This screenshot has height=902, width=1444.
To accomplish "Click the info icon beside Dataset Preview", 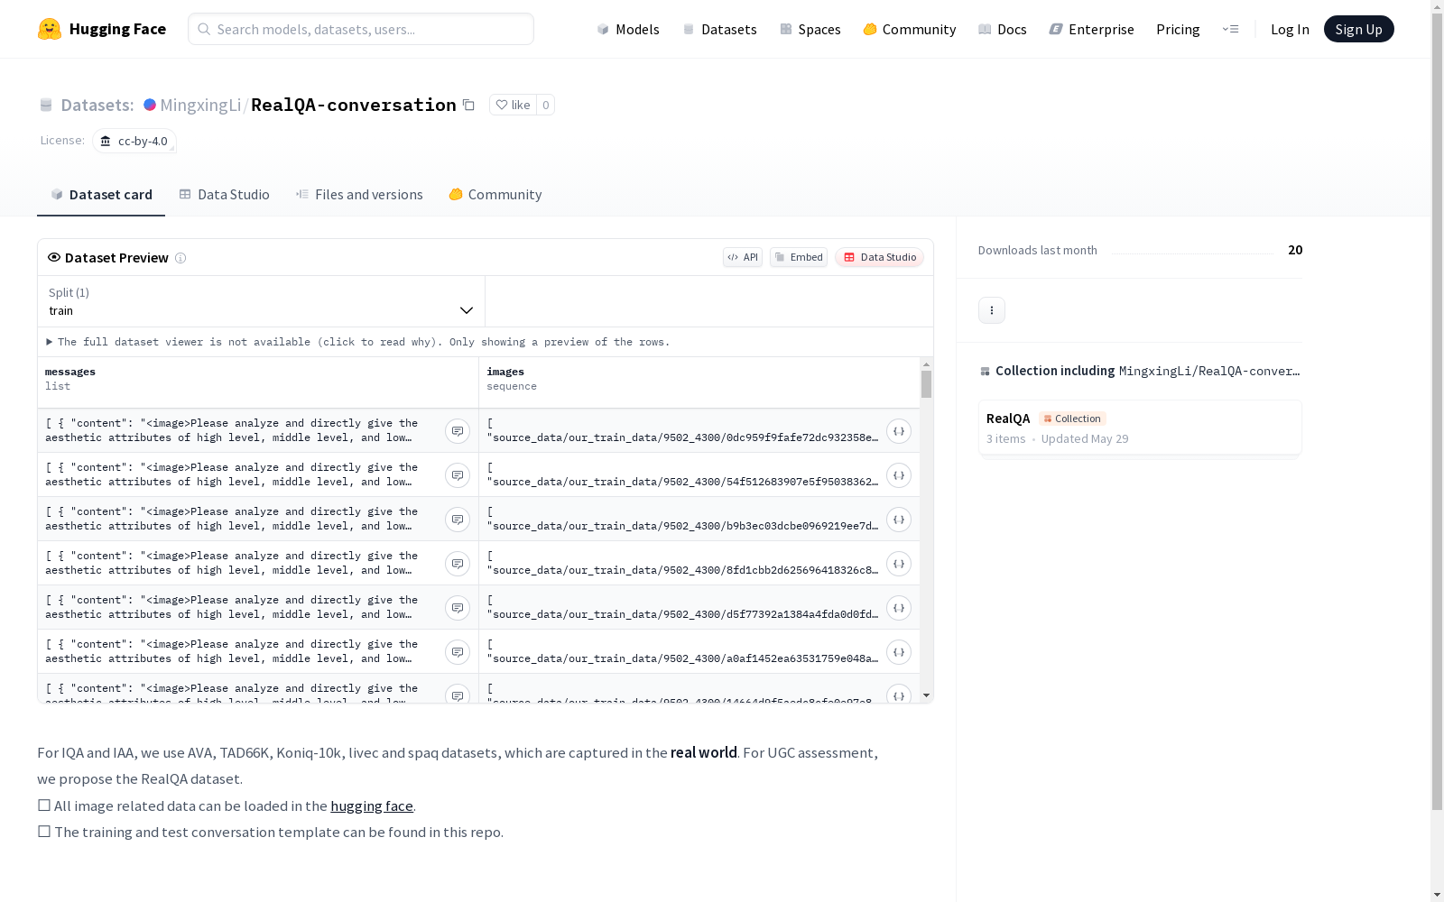I will click(180, 258).
